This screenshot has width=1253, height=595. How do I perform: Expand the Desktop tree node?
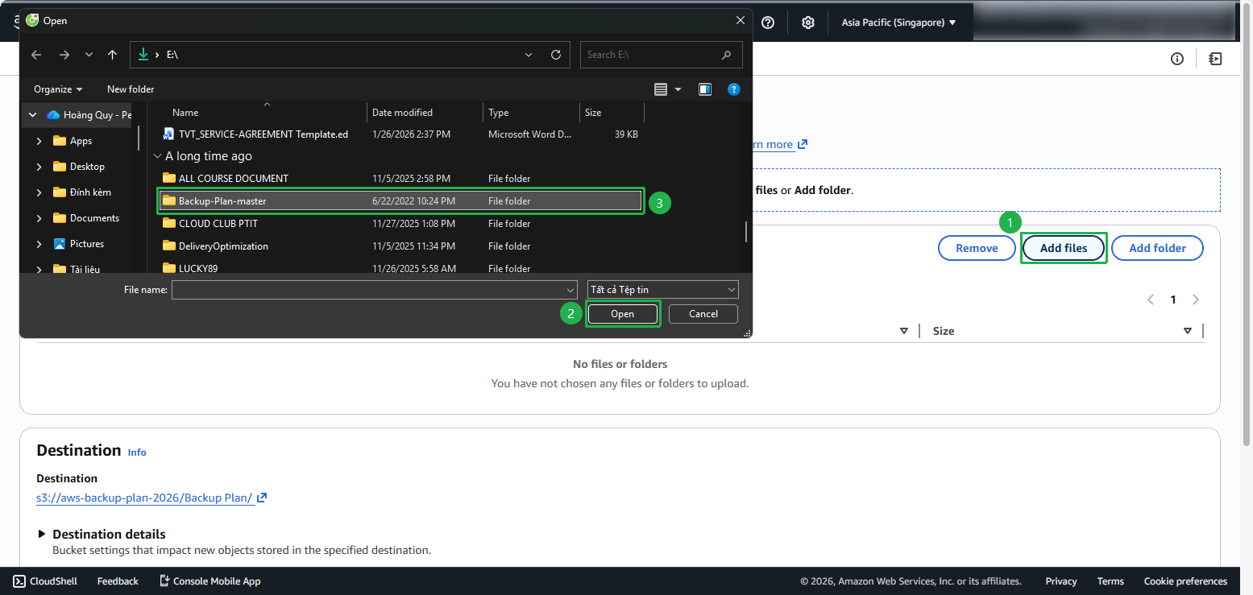point(39,167)
